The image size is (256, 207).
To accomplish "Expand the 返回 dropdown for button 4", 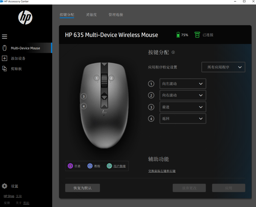I will point(183,119).
